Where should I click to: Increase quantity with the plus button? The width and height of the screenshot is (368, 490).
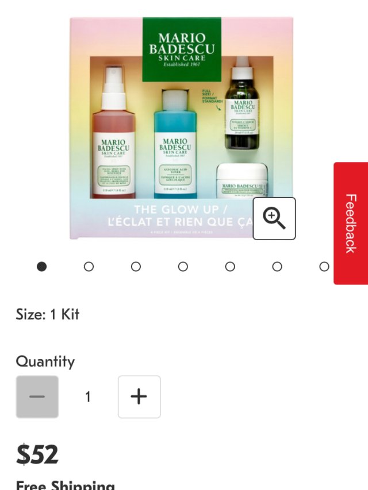point(139,396)
